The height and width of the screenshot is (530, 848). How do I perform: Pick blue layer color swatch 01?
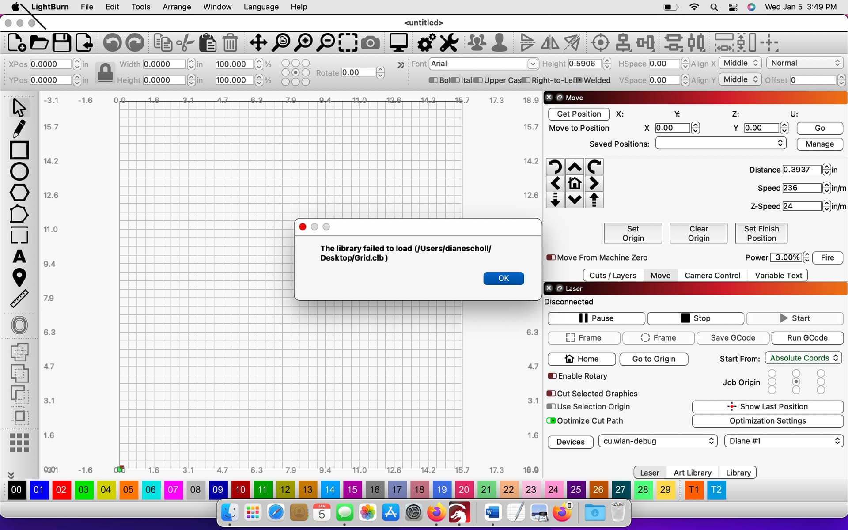coord(38,490)
